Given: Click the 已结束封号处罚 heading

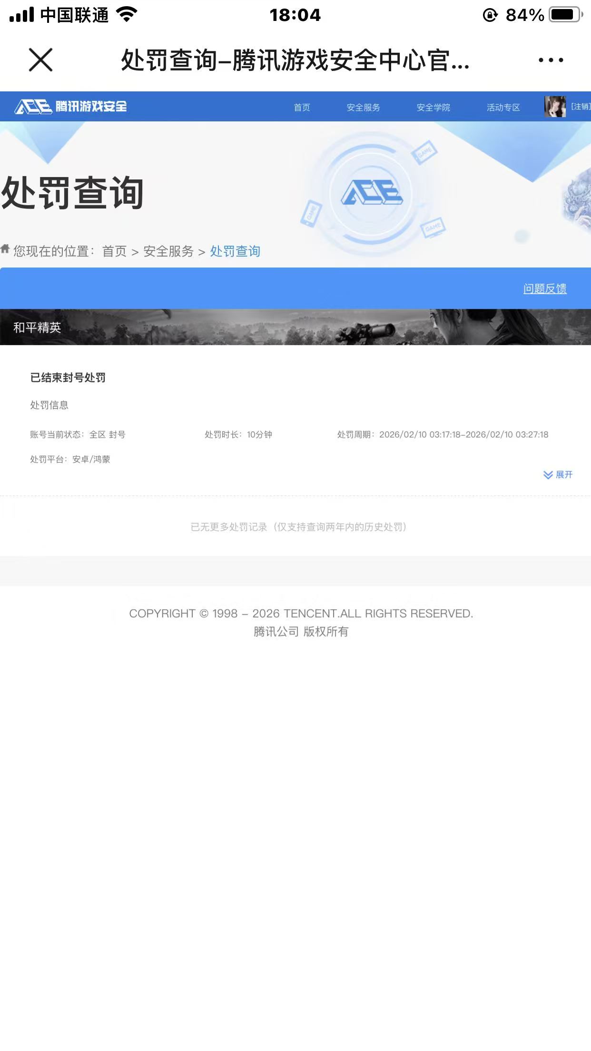Looking at the screenshot, I should coord(68,377).
